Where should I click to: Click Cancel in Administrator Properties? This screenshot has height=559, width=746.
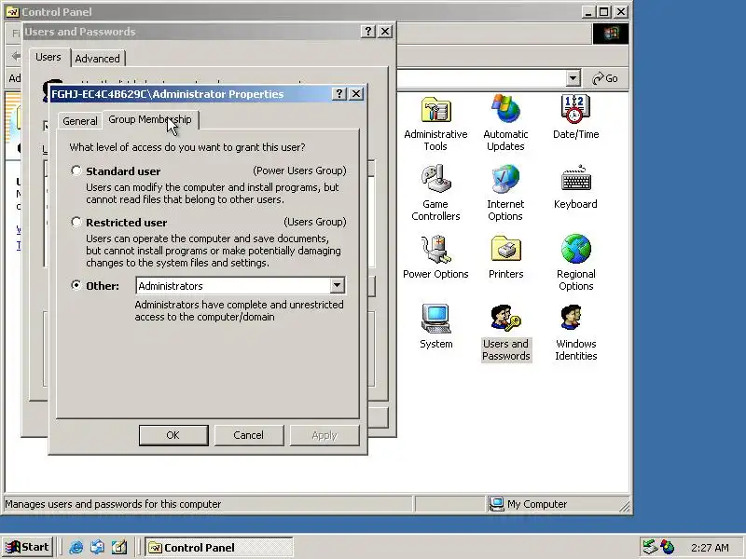point(248,435)
